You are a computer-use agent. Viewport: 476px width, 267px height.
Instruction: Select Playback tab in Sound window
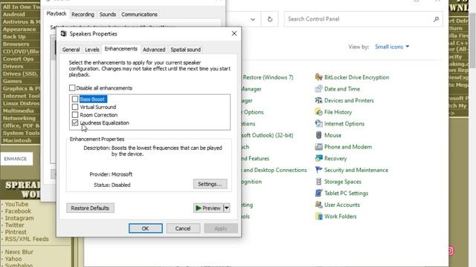pyautogui.click(x=57, y=13)
